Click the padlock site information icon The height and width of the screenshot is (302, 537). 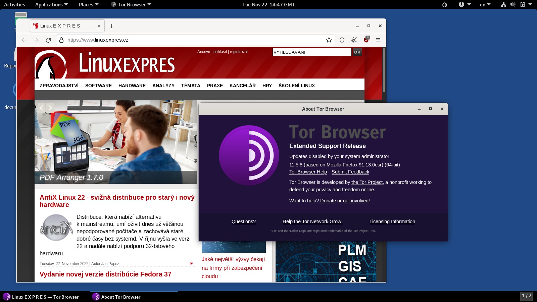click(x=61, y=40)
